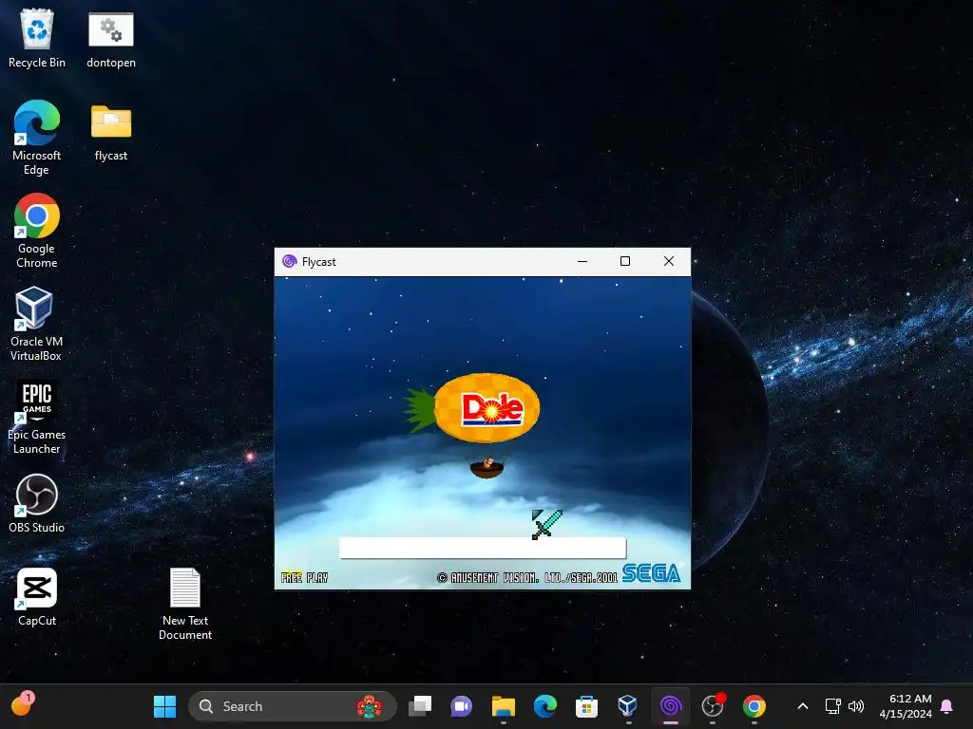Click the Flycast window title bar text
Image resolution: width=973 pixels, height=729 pixels.
pyautogui.click(x=319, y=262)
